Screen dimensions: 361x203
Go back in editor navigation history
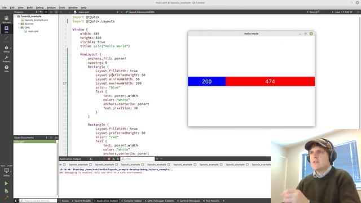click(61, 12)
